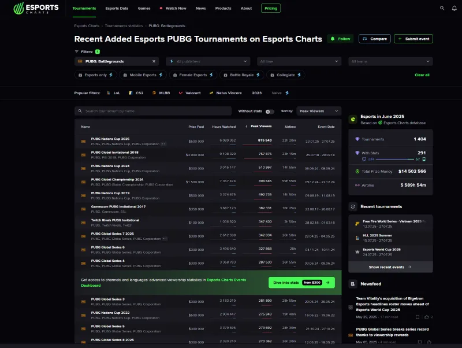The image size is (462, 348).
Task: Click Esports World Cup 2025 event icon
Action: coord(357,252)
